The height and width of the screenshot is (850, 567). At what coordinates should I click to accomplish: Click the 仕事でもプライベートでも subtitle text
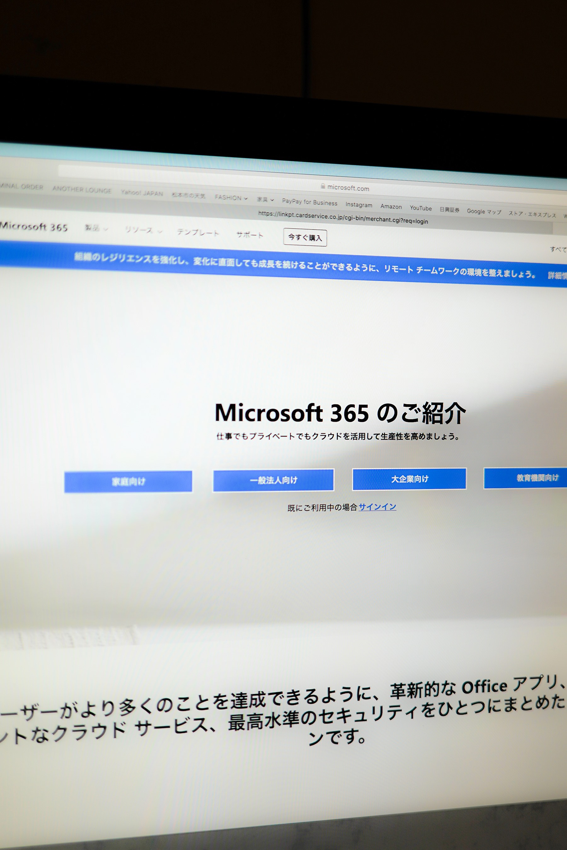pos(338,436)
